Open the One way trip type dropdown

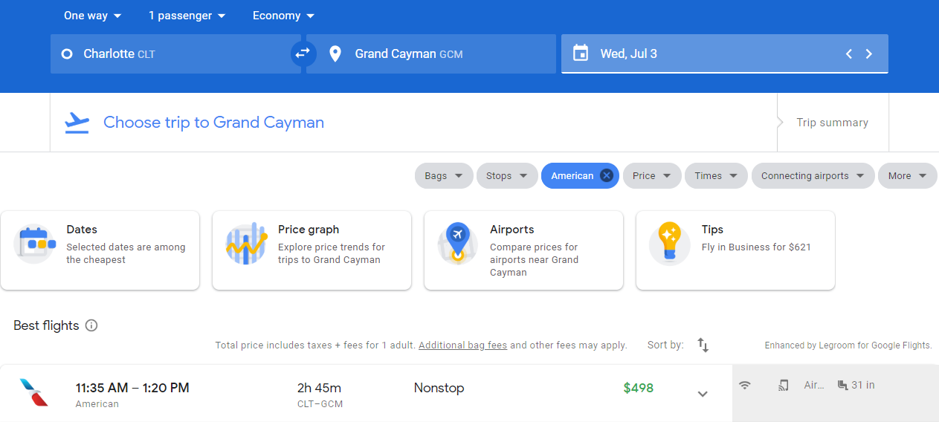[92, 16]
